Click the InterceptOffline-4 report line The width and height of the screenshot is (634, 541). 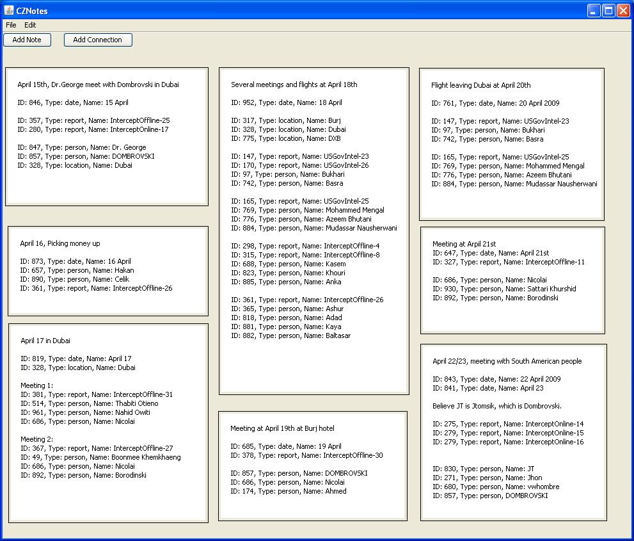point(305,246)
